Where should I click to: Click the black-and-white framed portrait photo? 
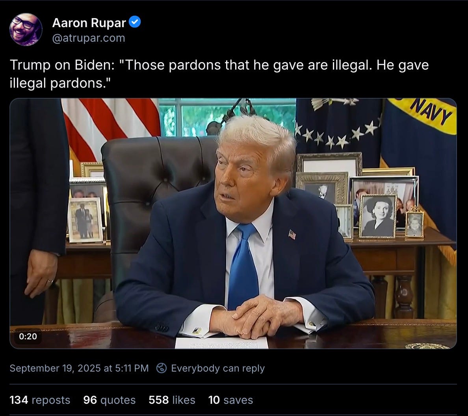coord(377,216)
